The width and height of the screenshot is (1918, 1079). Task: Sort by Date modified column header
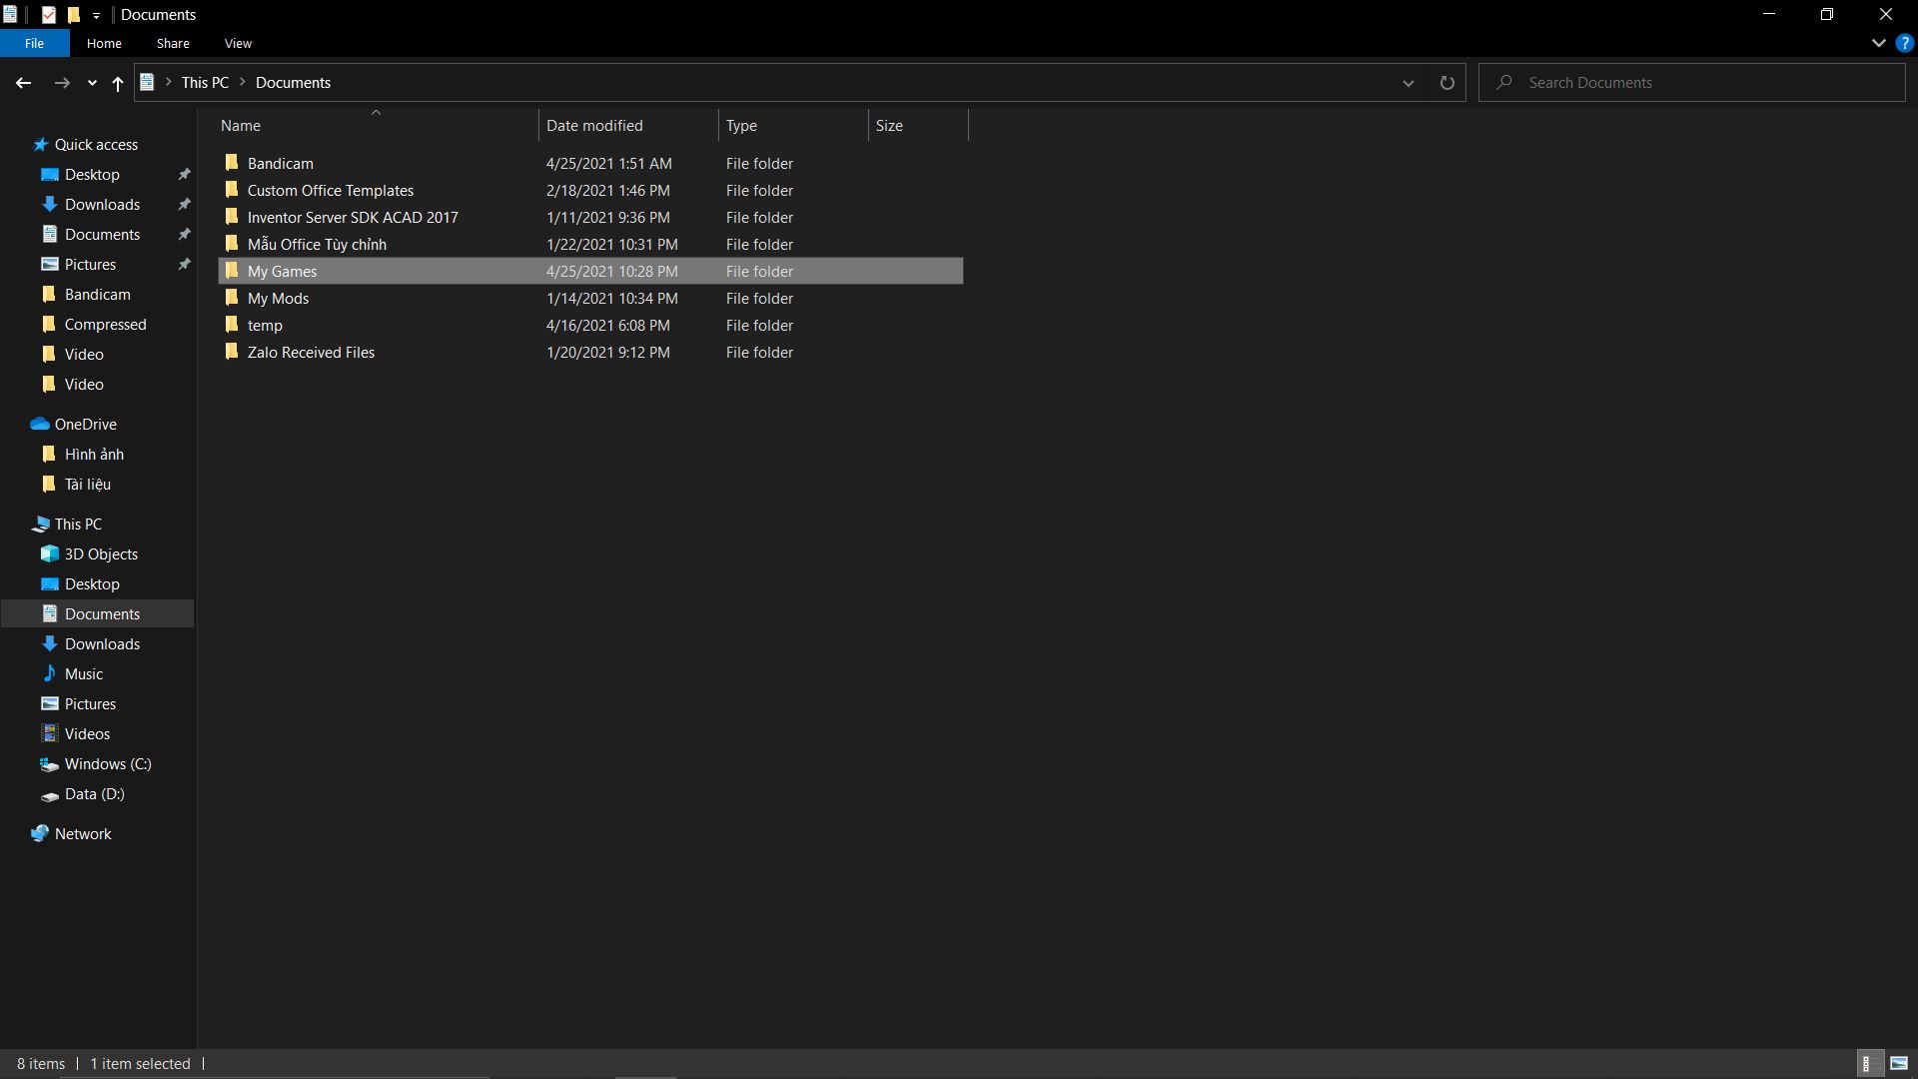[594, 125]
